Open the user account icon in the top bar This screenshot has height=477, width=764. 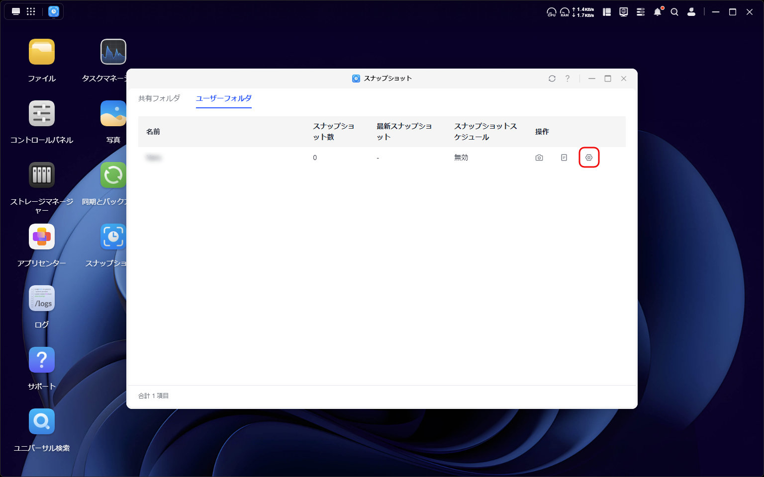coord(691,12)
